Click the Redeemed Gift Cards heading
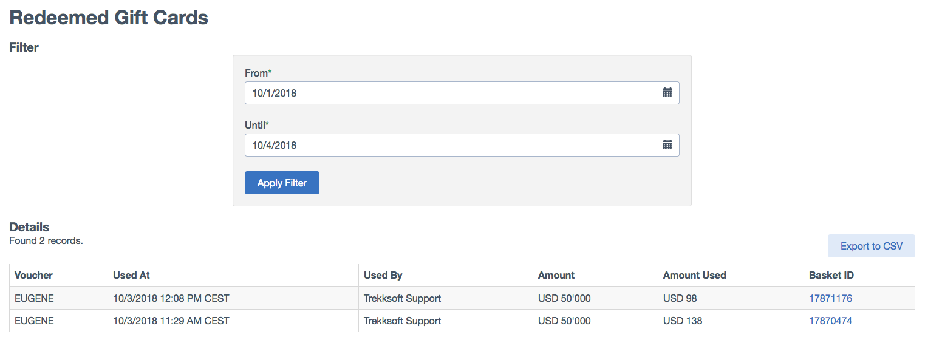 109,18
